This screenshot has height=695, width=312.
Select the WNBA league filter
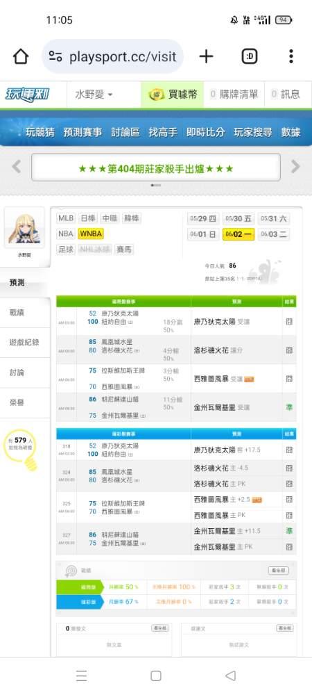click(x=91, y=234)
